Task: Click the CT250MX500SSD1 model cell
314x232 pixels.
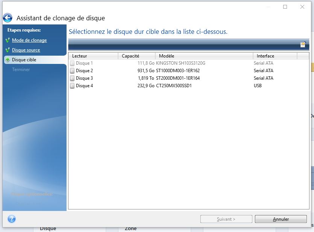Action: [174, 86]
